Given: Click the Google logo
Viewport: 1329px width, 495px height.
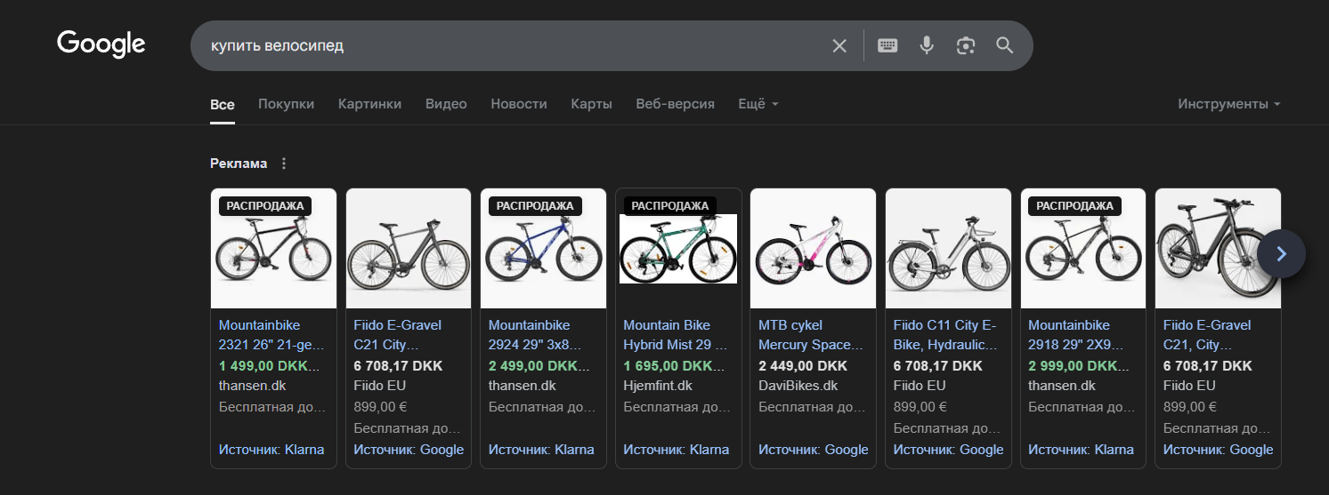Looking at the screenshot, I should point(101,44).
